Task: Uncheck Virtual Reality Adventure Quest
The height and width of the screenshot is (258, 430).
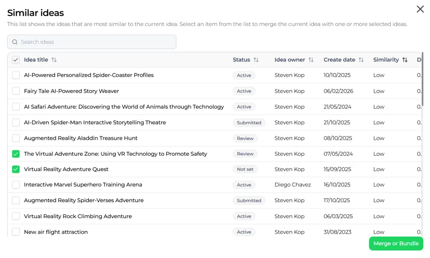Action: (16, 169)
